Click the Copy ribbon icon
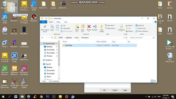This screenshot has height=99, width=176. click(x=52, y=28)
